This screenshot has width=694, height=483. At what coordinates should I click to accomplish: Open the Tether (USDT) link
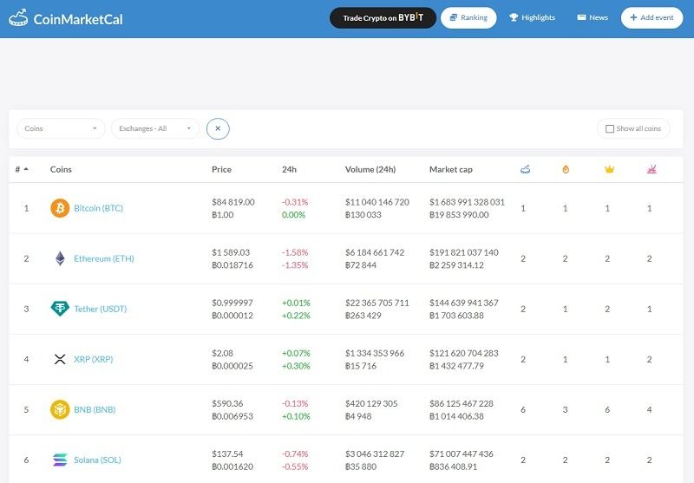tap(100, 309)
